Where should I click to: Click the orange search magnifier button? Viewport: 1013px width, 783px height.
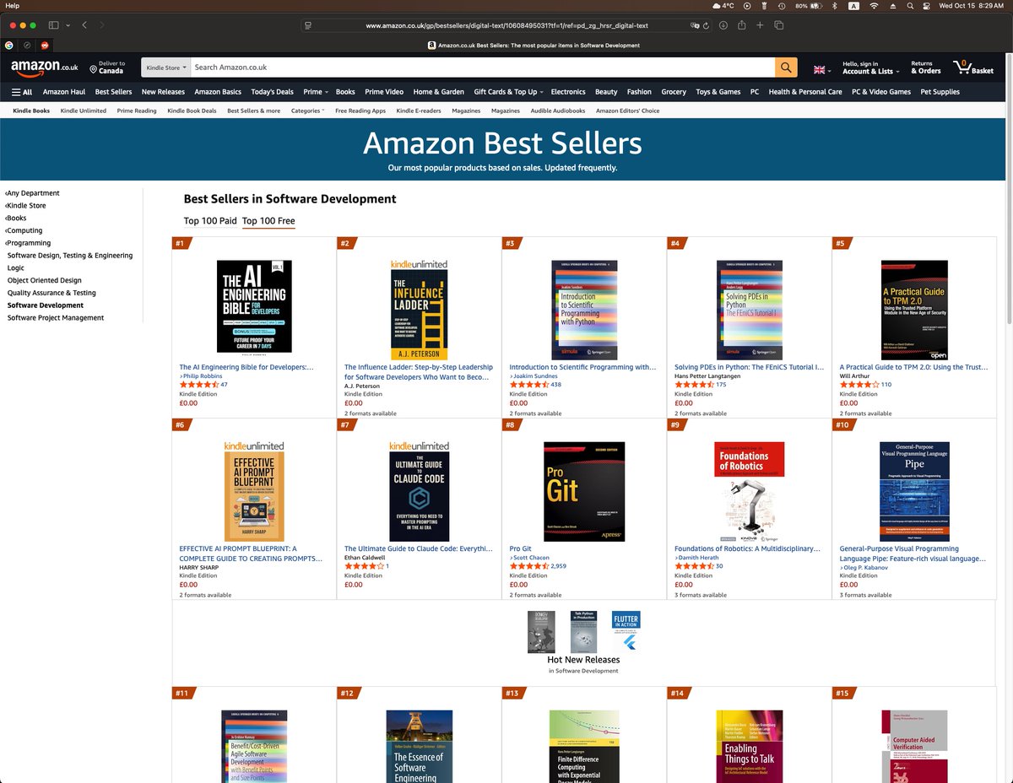click(786, 67)
